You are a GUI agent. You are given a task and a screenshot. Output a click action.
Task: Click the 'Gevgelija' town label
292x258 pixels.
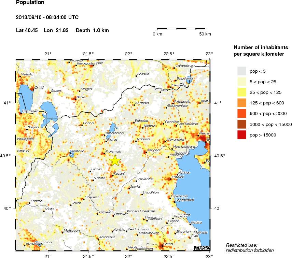(x=179, y=85)
